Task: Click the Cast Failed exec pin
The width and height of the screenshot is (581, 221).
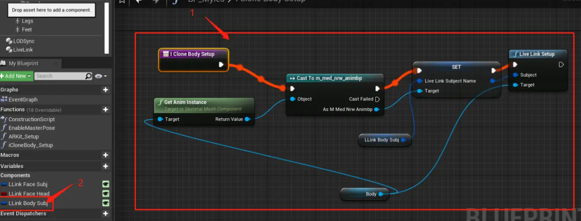Action: click(377, 99)
